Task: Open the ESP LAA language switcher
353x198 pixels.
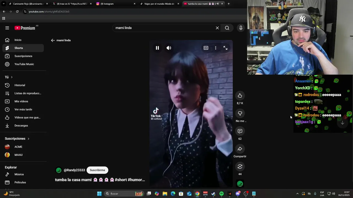Action: (x=322, y=194)
